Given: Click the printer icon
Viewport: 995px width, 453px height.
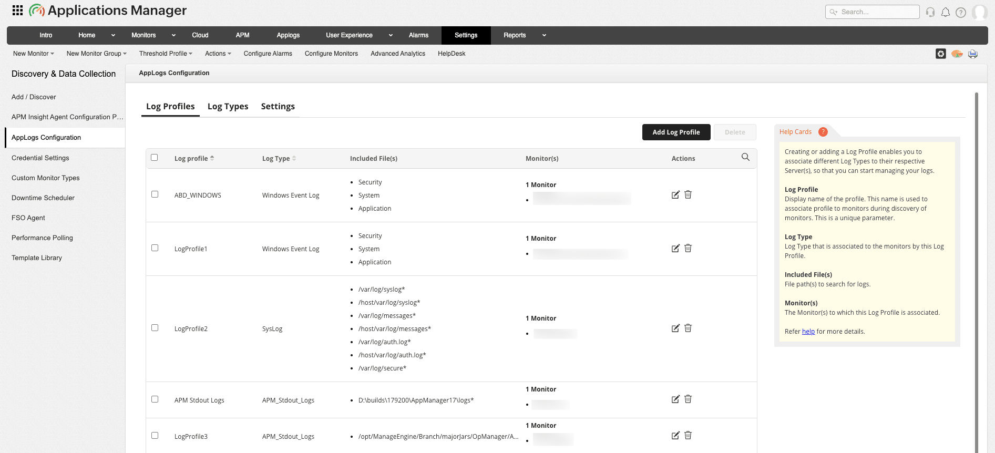Looking at the screenshot, I should click(973, 54).
